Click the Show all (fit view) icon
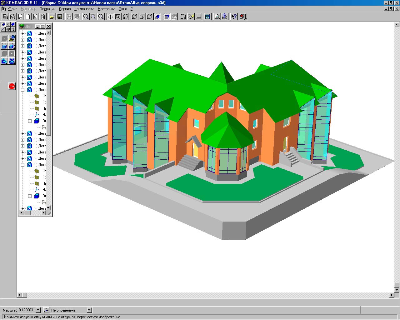The width and height of the screenshot is (400, 320). click(x=118, y=17)
